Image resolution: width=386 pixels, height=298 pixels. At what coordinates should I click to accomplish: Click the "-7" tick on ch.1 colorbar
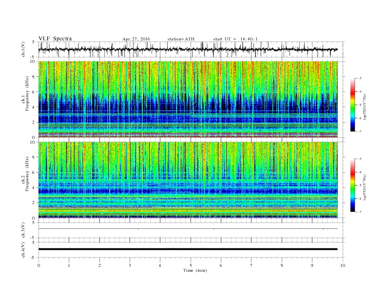click(360, 131)
